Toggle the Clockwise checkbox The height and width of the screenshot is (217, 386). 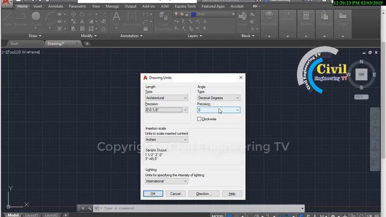[x=199, y=119]
